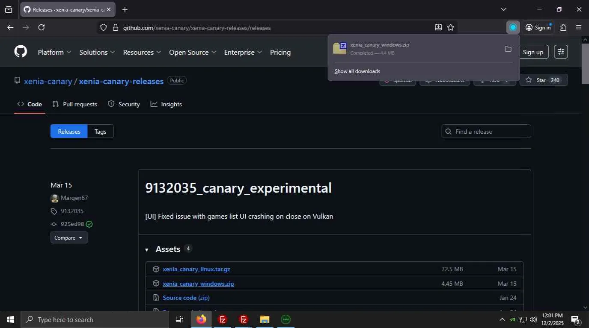The image size is (589, 328).
Task: Switch to the Code tab
Action: (30, 104)
